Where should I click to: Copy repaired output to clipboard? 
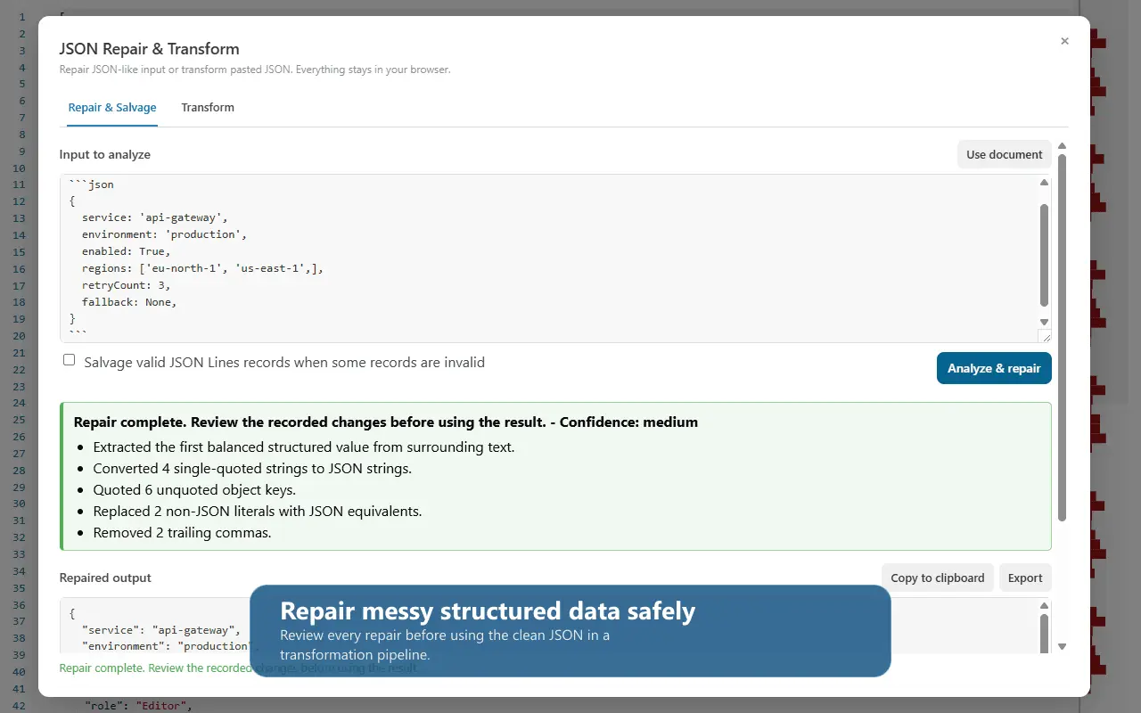pos(937,578)
